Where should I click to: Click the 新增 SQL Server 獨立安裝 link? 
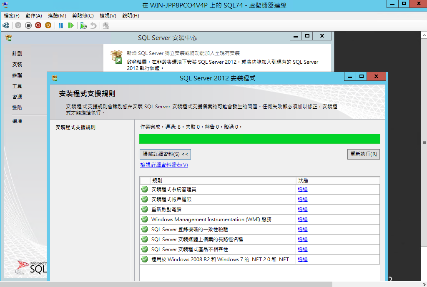point(183,53)
